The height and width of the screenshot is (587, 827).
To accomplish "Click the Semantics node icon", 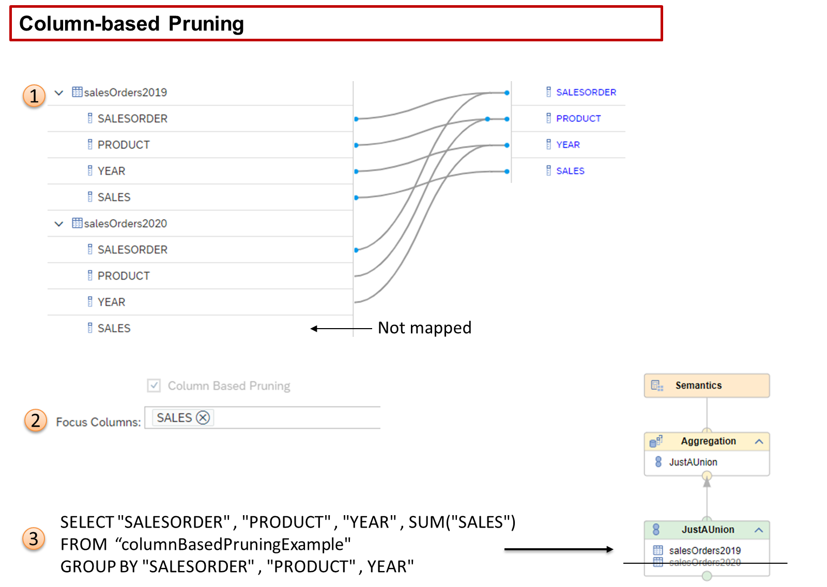I will 657,385.
